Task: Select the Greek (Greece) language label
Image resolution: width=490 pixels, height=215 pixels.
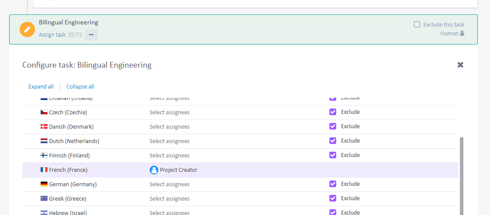Action: click(x=68, y=198)
